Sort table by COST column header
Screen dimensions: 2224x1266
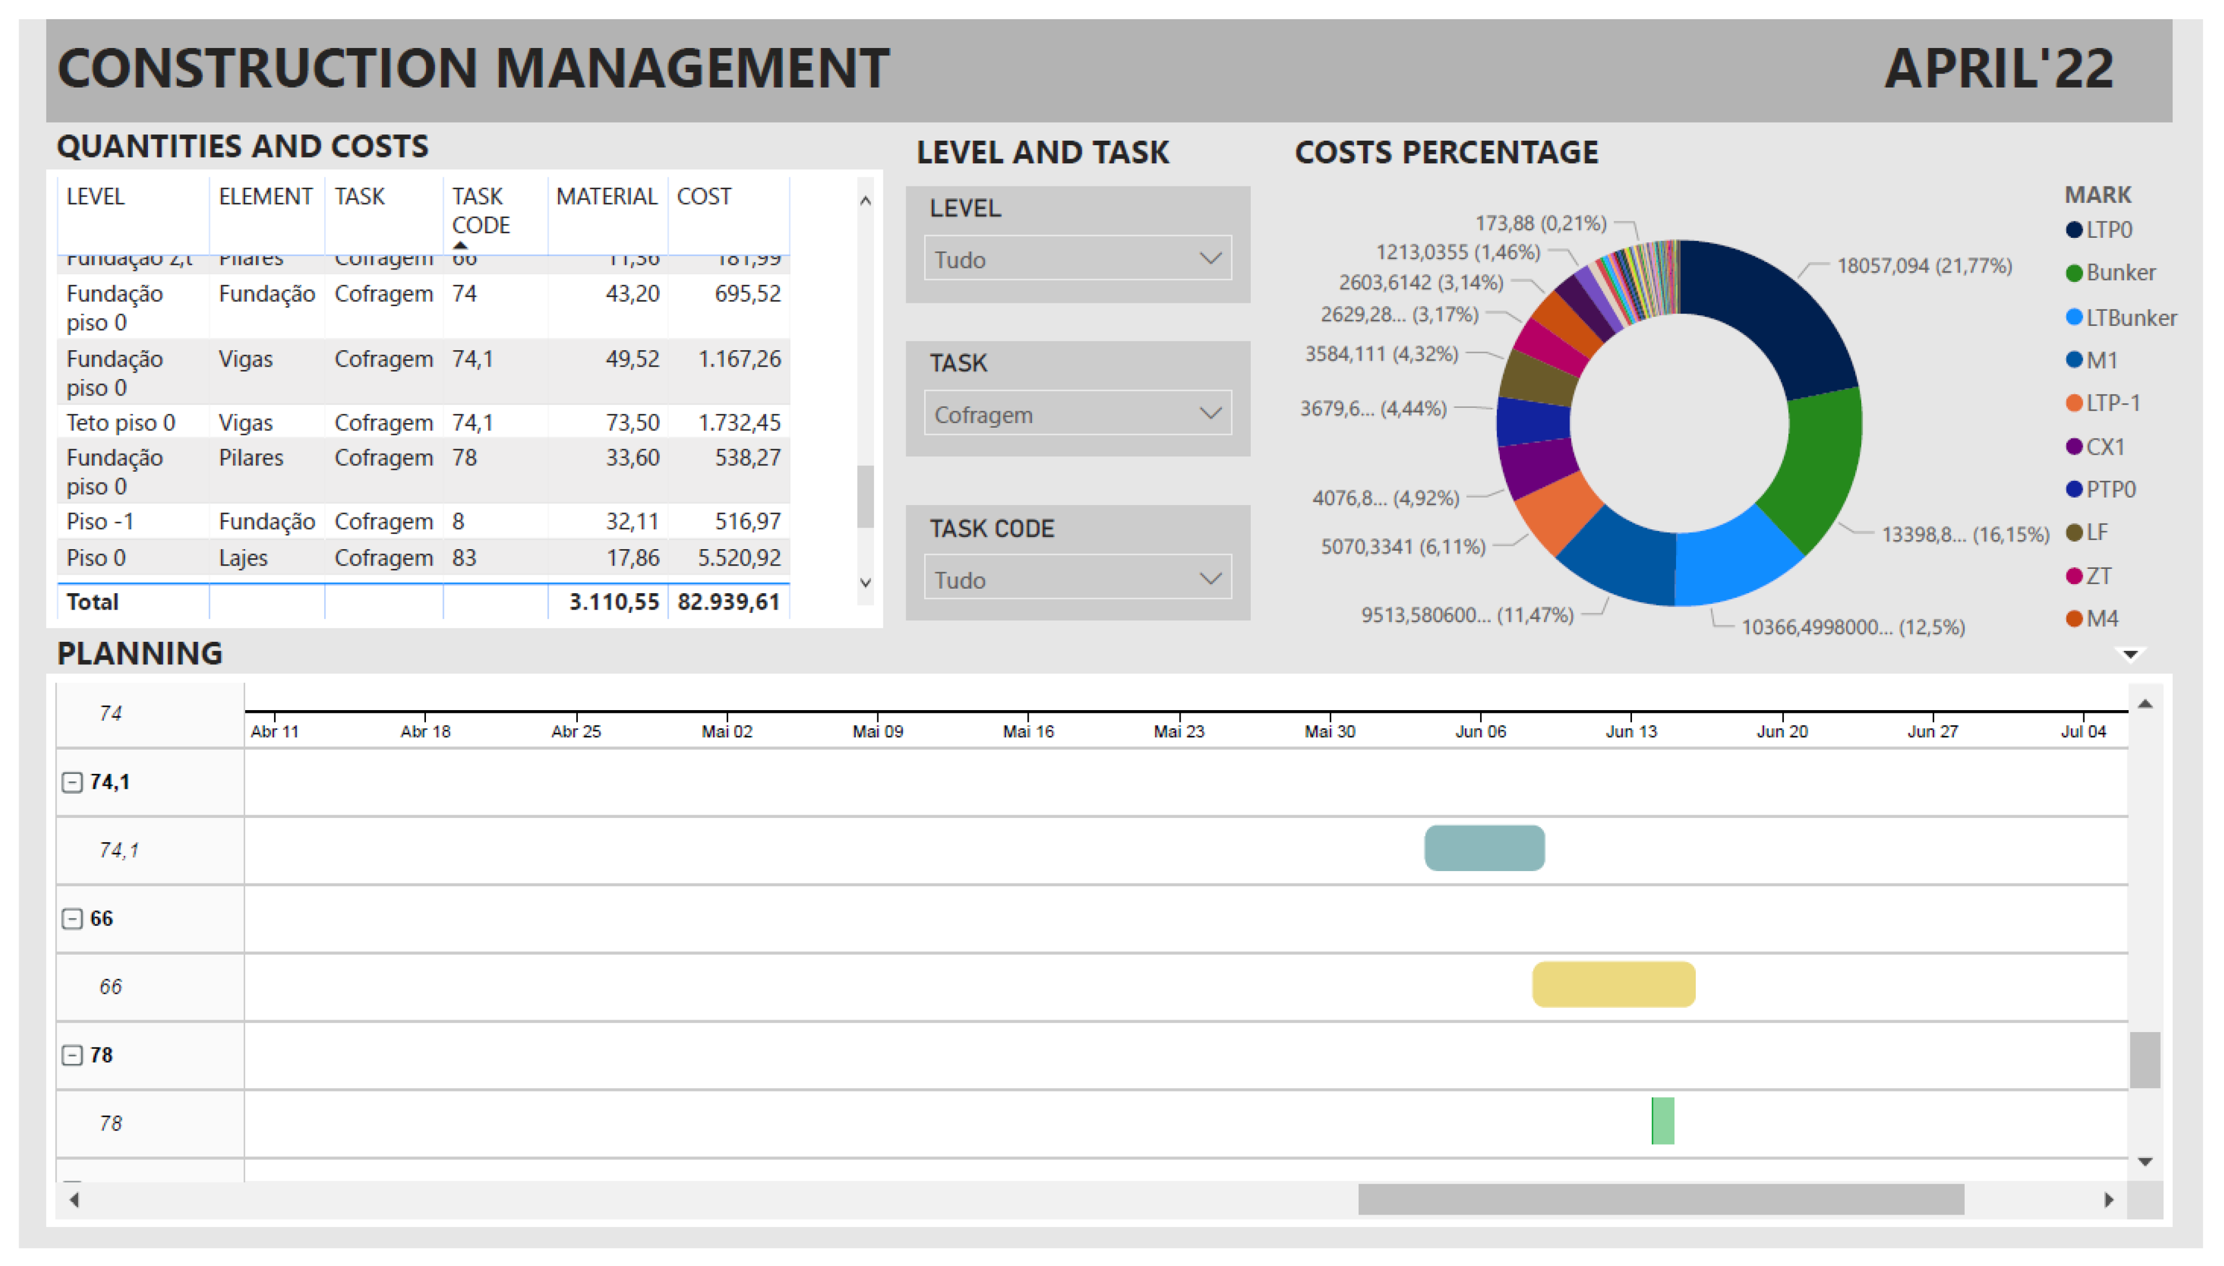pyautogui.click(x=703, y=197)
